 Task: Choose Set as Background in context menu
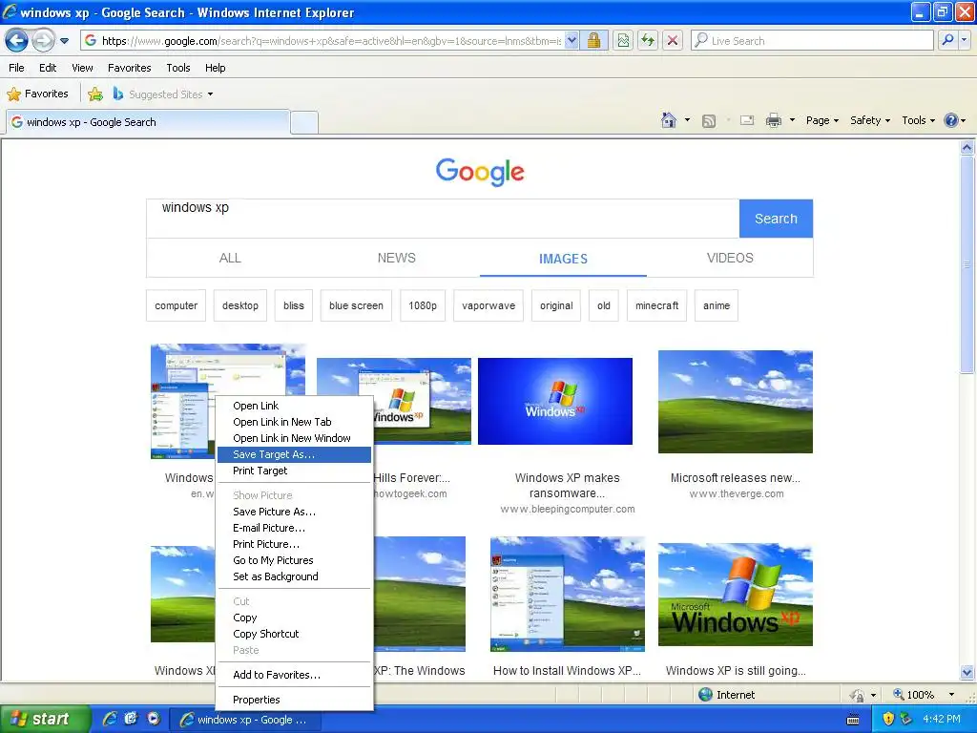click(x=294, y=576)
